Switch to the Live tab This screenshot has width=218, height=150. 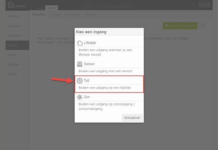click(39, 8)
